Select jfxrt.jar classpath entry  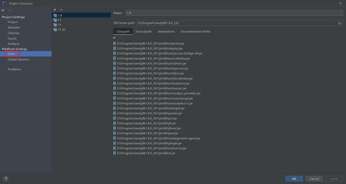pos(149,73)
